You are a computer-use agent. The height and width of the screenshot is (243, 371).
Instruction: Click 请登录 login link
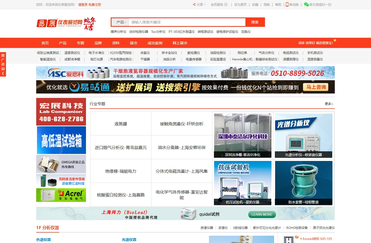click(83, 5)
